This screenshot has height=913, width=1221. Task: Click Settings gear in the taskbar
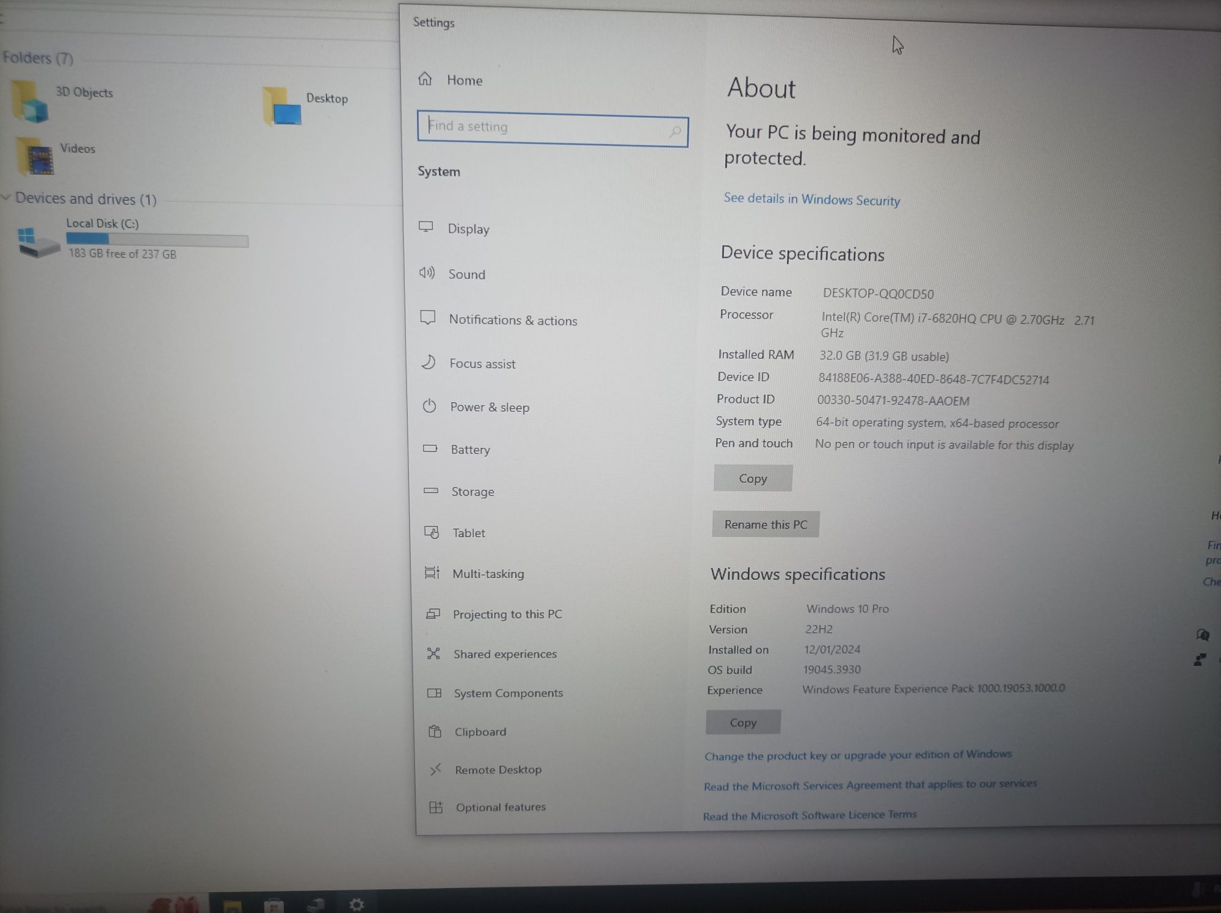[x=357, y=904]
